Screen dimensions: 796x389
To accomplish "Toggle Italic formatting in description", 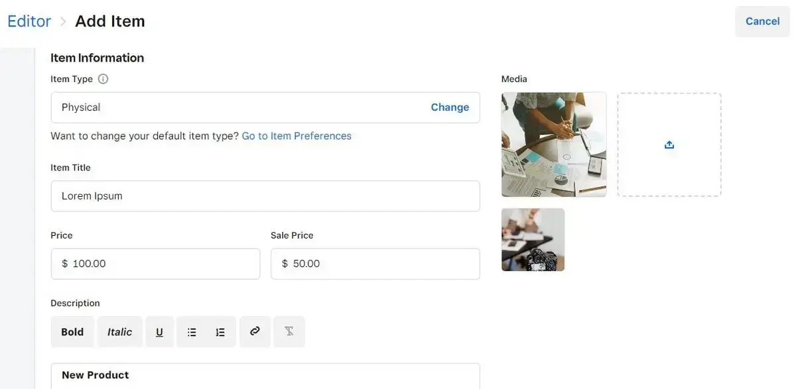I will [x=120, y=332].
